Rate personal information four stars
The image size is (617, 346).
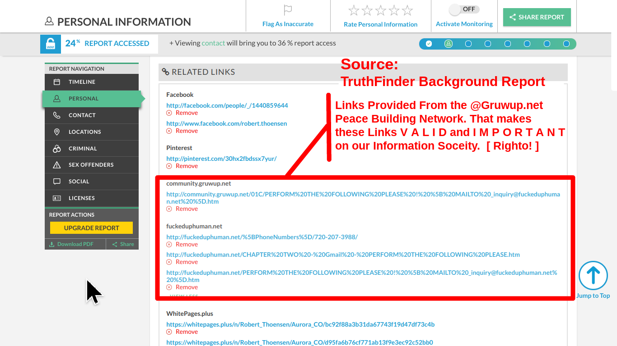click(x=394, y=10)
